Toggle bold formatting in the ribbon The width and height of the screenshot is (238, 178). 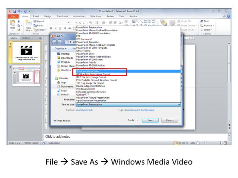(x=51, y=28)
